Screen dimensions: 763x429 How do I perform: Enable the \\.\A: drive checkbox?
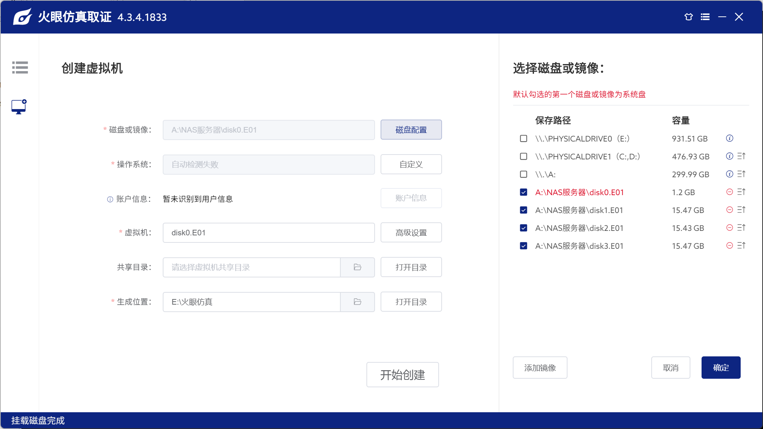coord(524,174)
